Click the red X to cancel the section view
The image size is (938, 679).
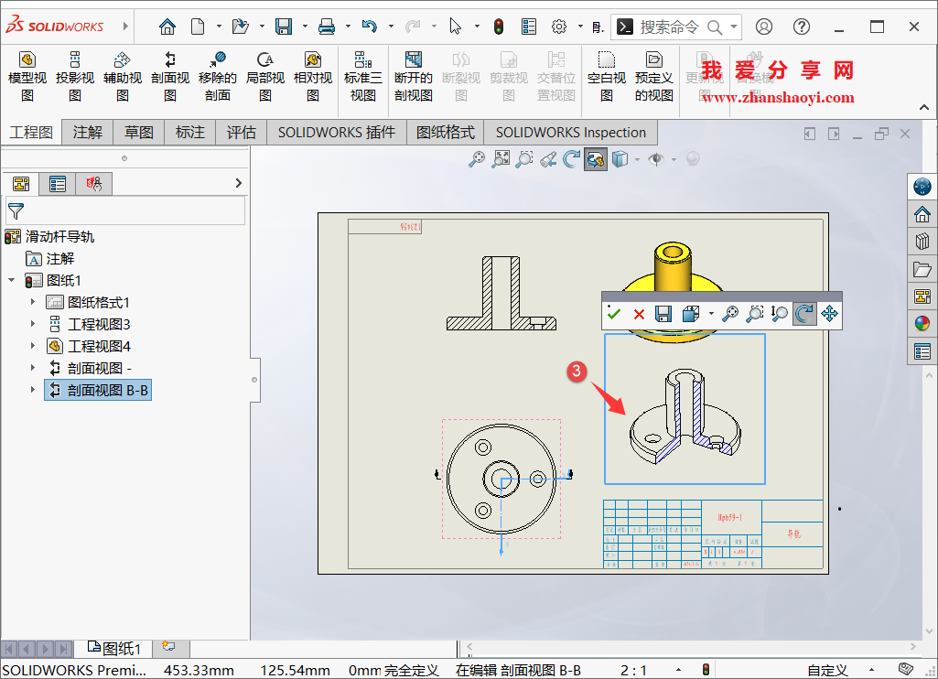click(x=638, y=314)
